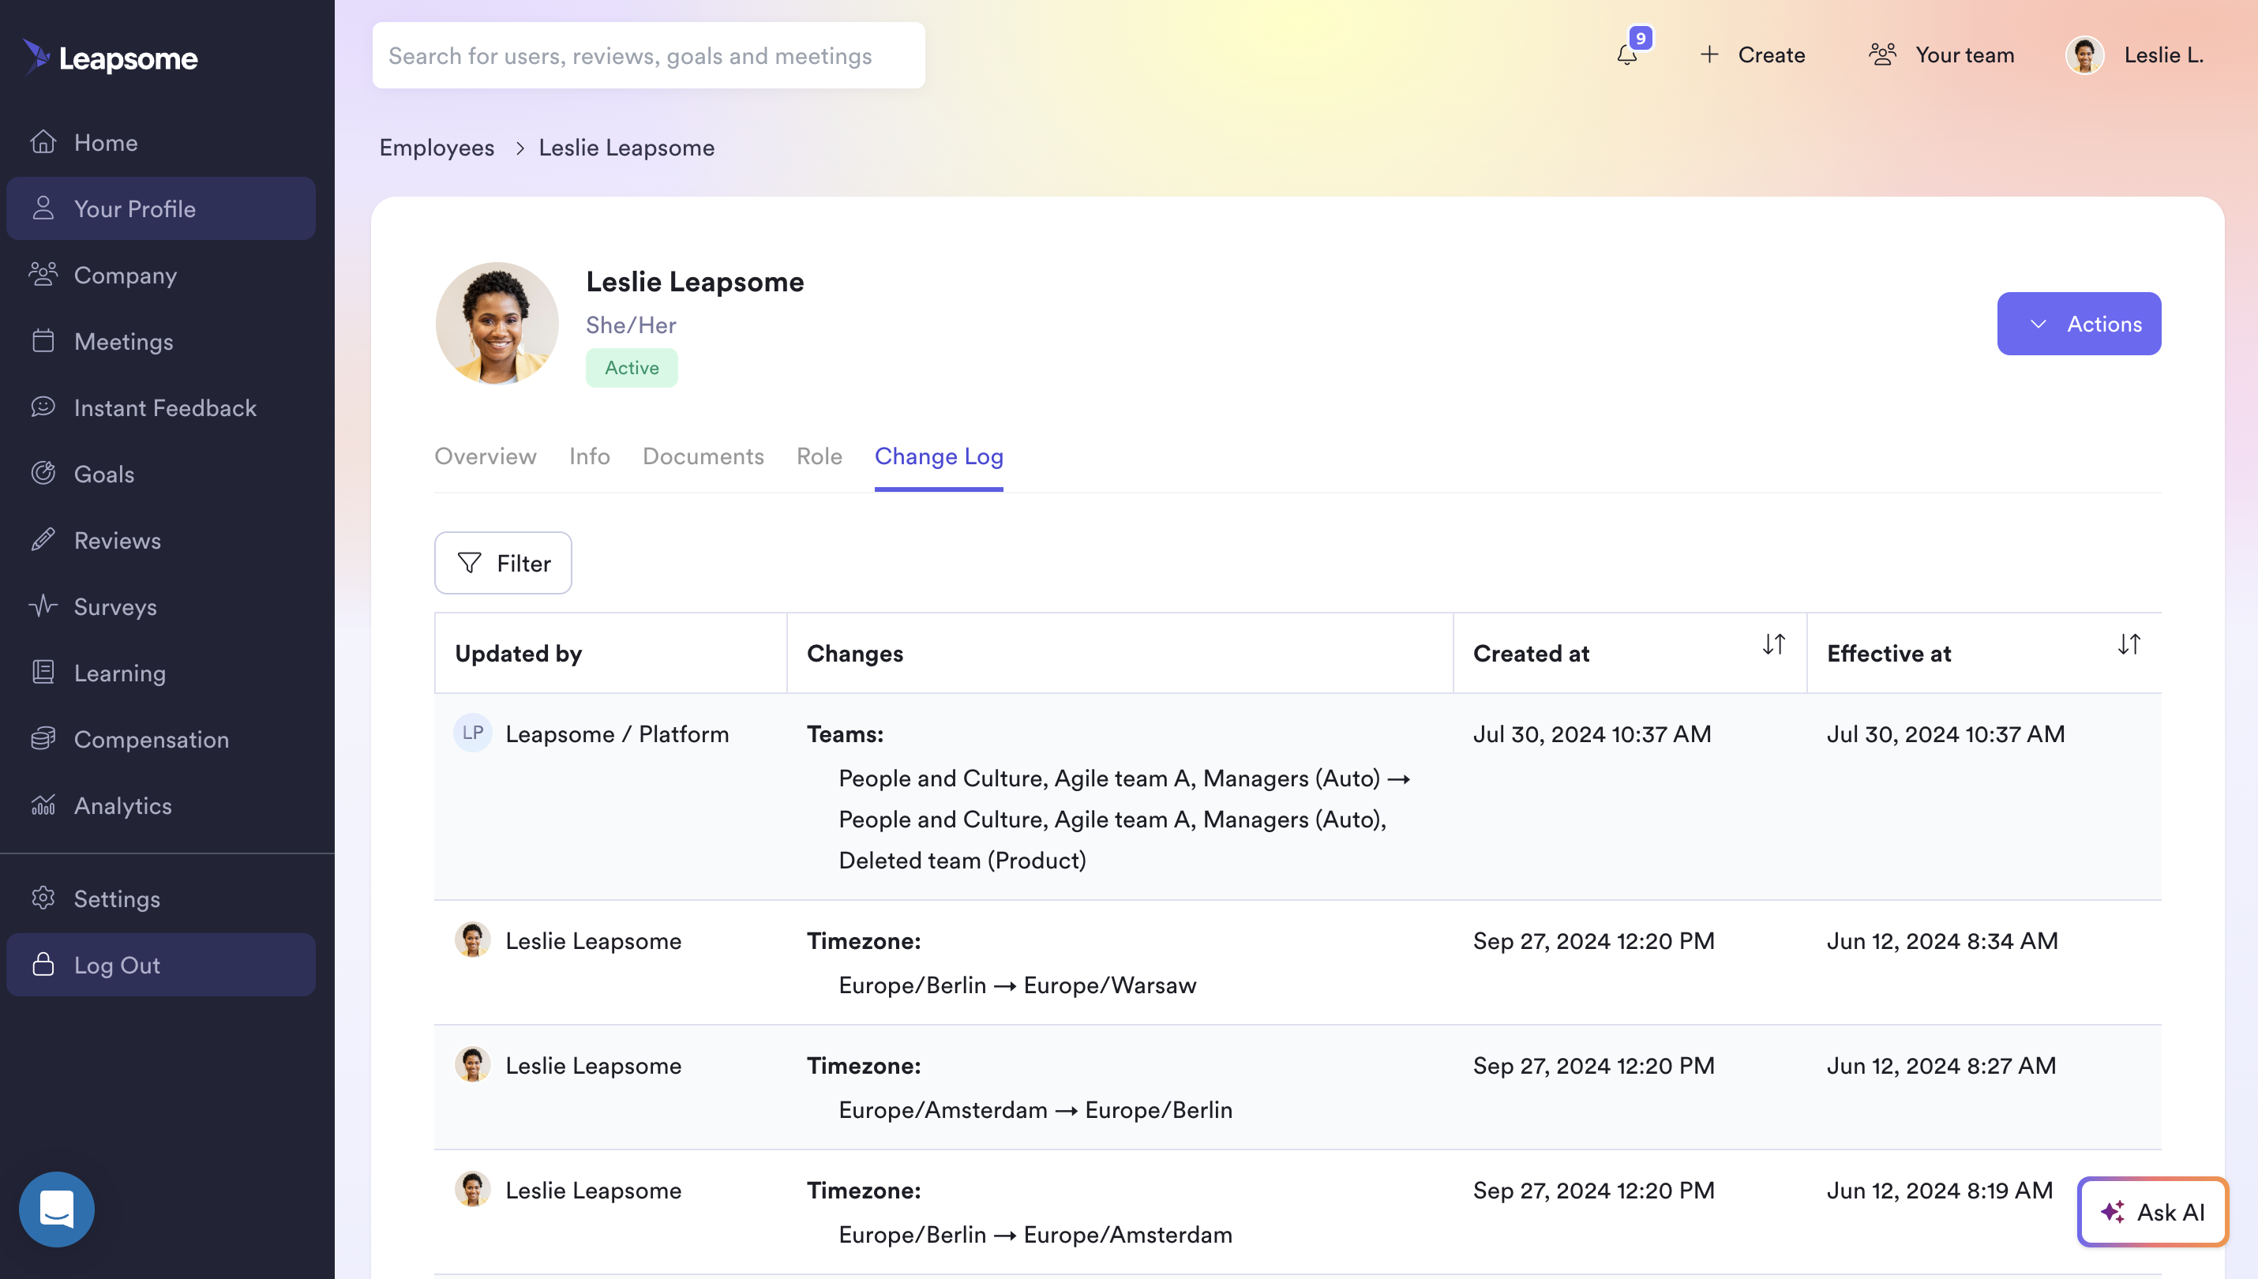Click Europe/Amsterdam → Europe/Berlin change

click(x=1036, y=1109)
